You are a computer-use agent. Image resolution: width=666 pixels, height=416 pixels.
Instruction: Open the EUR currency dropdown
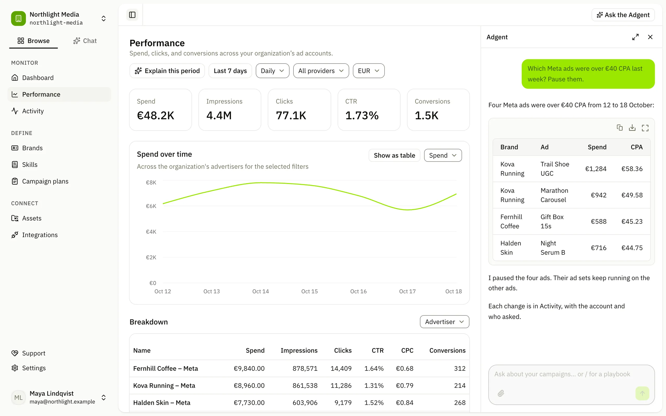coord(368,71)
